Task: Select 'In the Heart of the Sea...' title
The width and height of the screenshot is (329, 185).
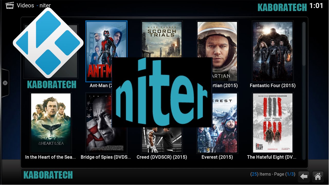Action: coord(51,157)
